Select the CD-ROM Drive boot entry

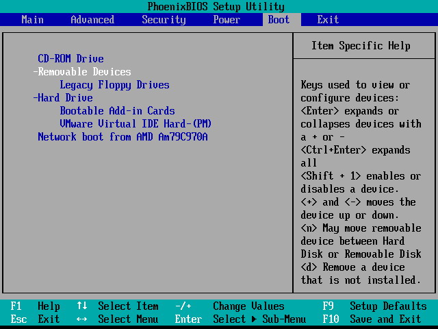[70, 58]
